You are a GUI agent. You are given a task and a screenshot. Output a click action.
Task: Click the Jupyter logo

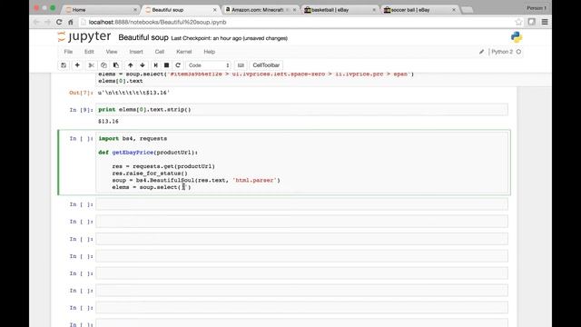point(84,36)
